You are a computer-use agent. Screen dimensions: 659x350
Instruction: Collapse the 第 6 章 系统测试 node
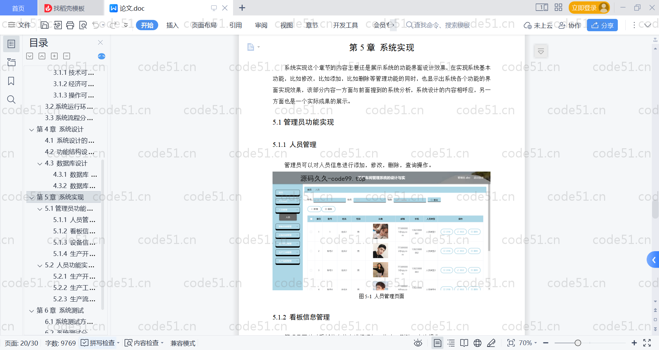tap(32, 311)
